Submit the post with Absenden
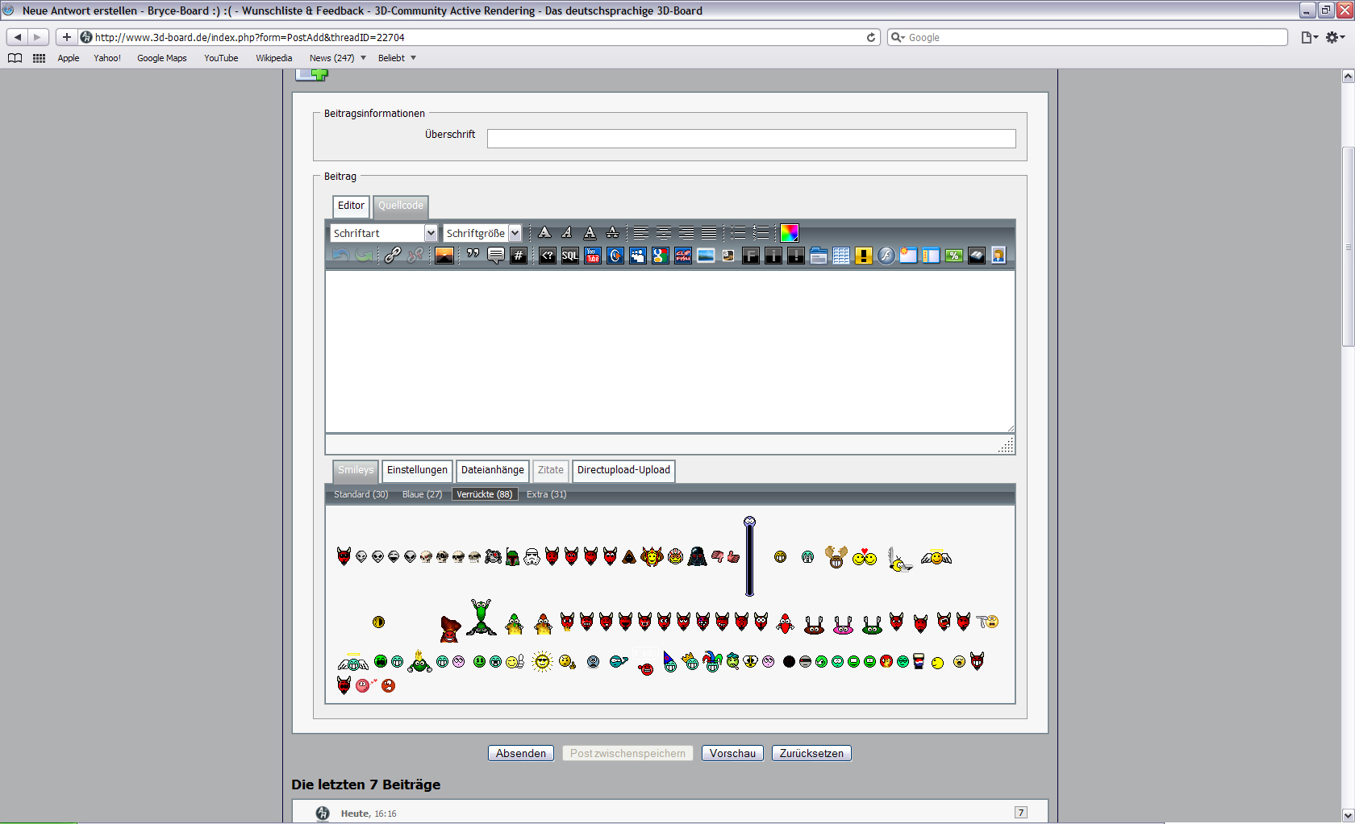Viewport: 1355px width, 824px height. 521,753
